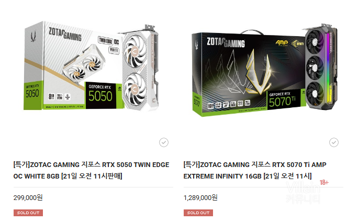Viewport: 347px width, 222px height.
Task: Open the RTX 5050 TWIN EDGE product title
Action: [x=91, y=171]
